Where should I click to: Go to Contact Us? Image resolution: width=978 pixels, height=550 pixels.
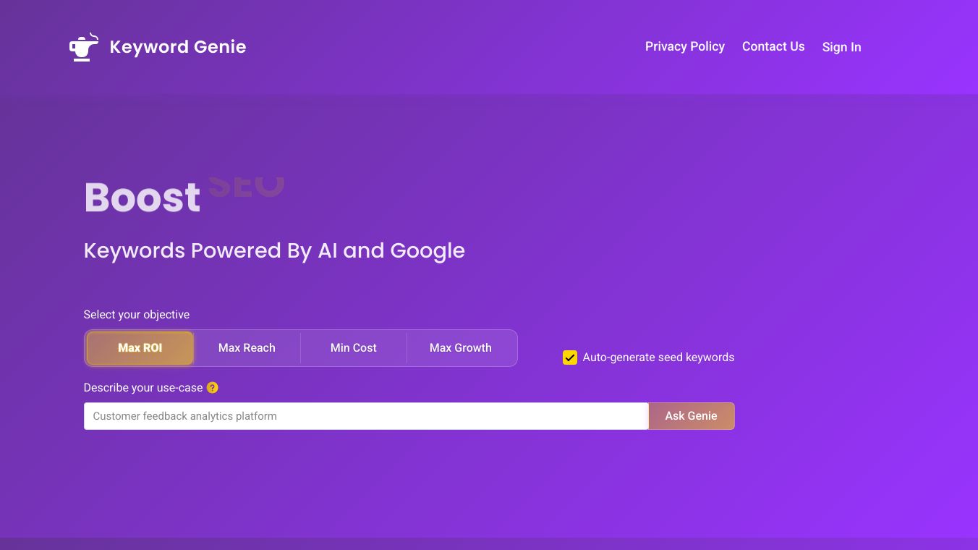[773, 46]
